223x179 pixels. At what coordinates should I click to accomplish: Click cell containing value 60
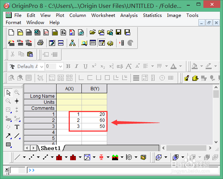pyautogui.click(x=94, y=120)
